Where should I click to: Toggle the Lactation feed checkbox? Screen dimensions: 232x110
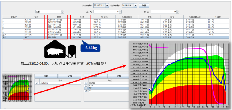point(37,83)
